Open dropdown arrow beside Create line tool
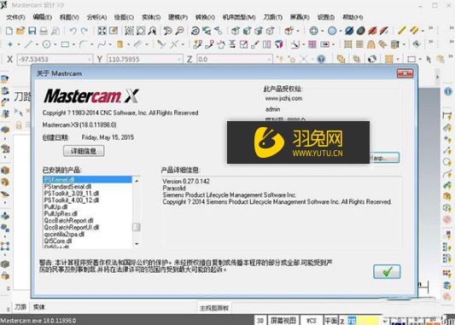This screenshot has width=455, height=325. click(37, 44)
